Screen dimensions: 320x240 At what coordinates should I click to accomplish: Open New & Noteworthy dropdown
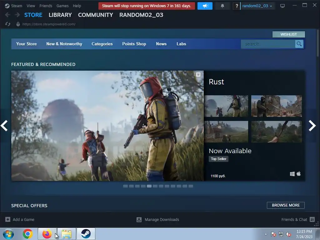[x=64, y=44]
